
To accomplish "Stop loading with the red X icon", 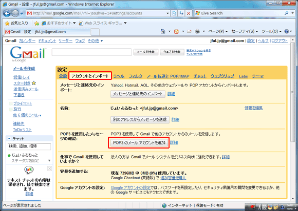I will coord(189,13).
